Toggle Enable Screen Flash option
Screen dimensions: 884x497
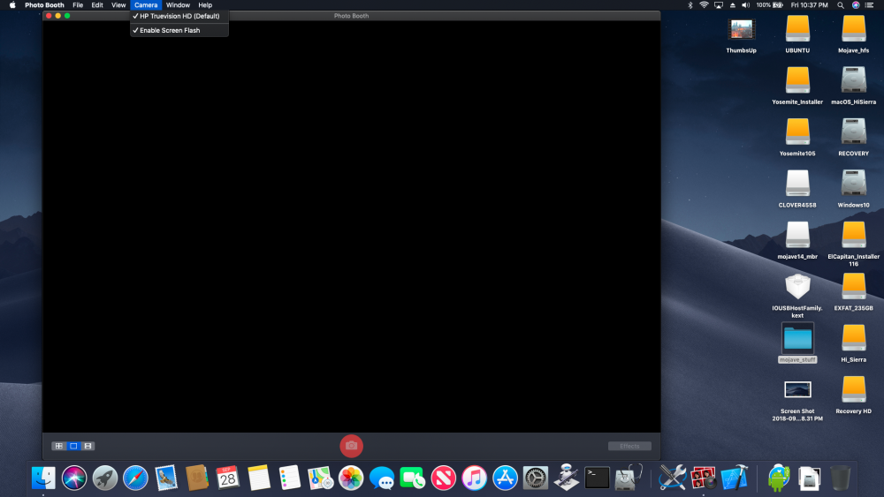click(x=179, y=30)
